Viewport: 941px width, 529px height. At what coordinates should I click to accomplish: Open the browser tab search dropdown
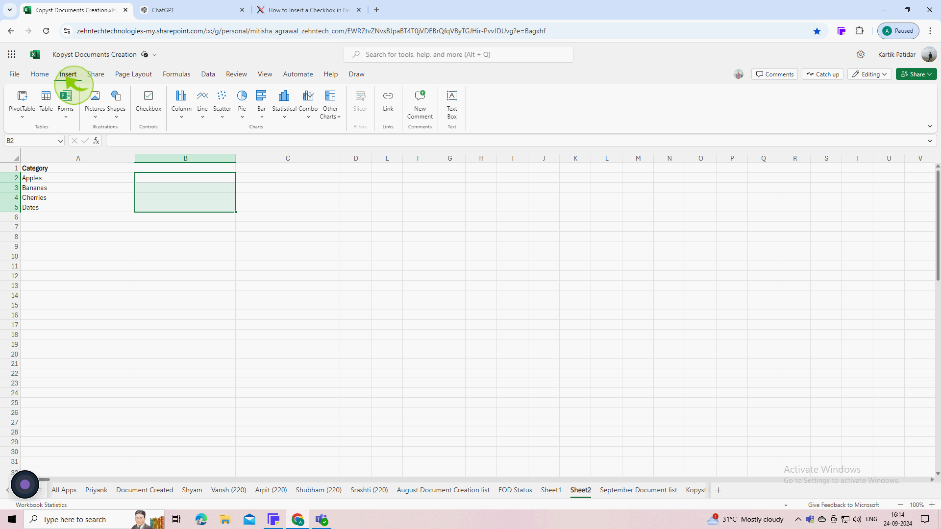[9, 10]
